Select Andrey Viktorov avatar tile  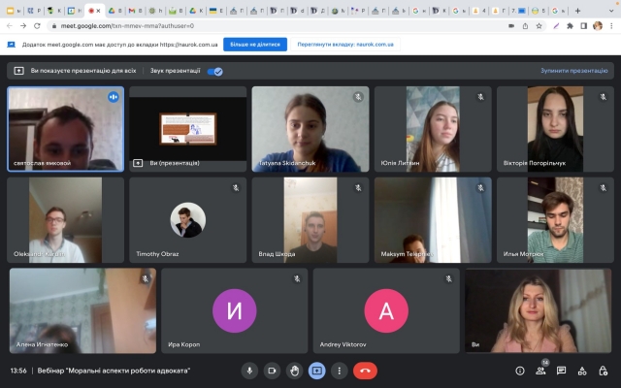pos(386,310)
